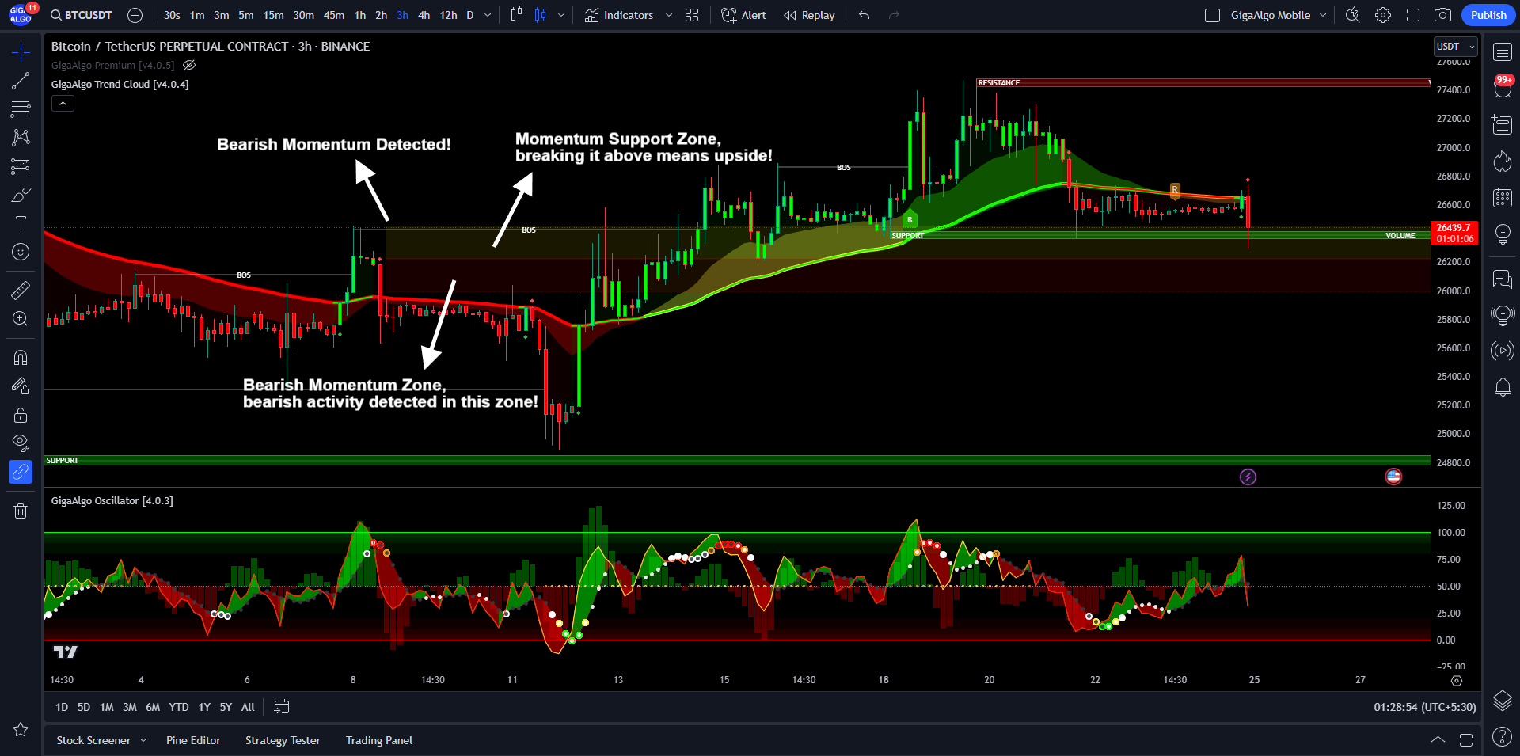Start bar Replay mode
Screen dimensions: 1520x756
[808, 15]
